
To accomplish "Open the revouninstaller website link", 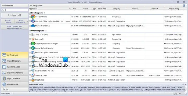I will [135, 71].
